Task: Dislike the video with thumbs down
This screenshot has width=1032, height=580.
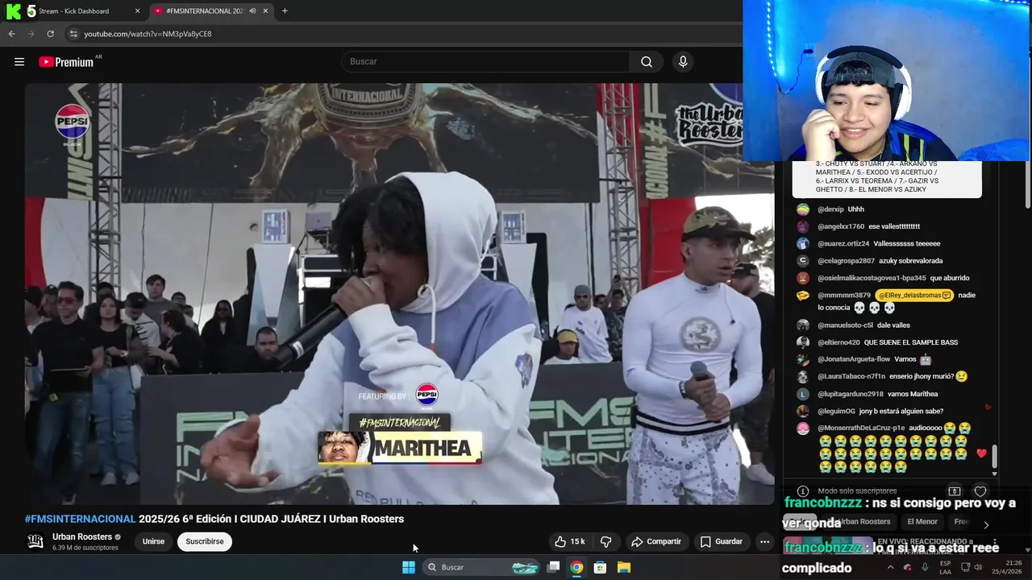Action: pyautogui.click(x=606, y=541)
